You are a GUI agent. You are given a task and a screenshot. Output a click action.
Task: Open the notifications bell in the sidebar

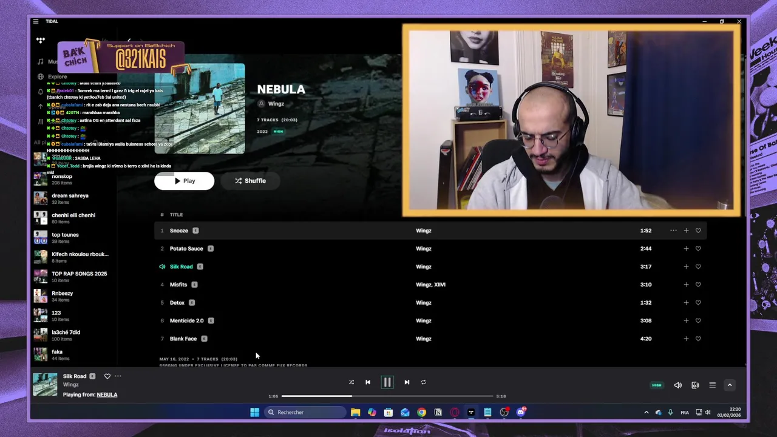click(x=41, y=92)
